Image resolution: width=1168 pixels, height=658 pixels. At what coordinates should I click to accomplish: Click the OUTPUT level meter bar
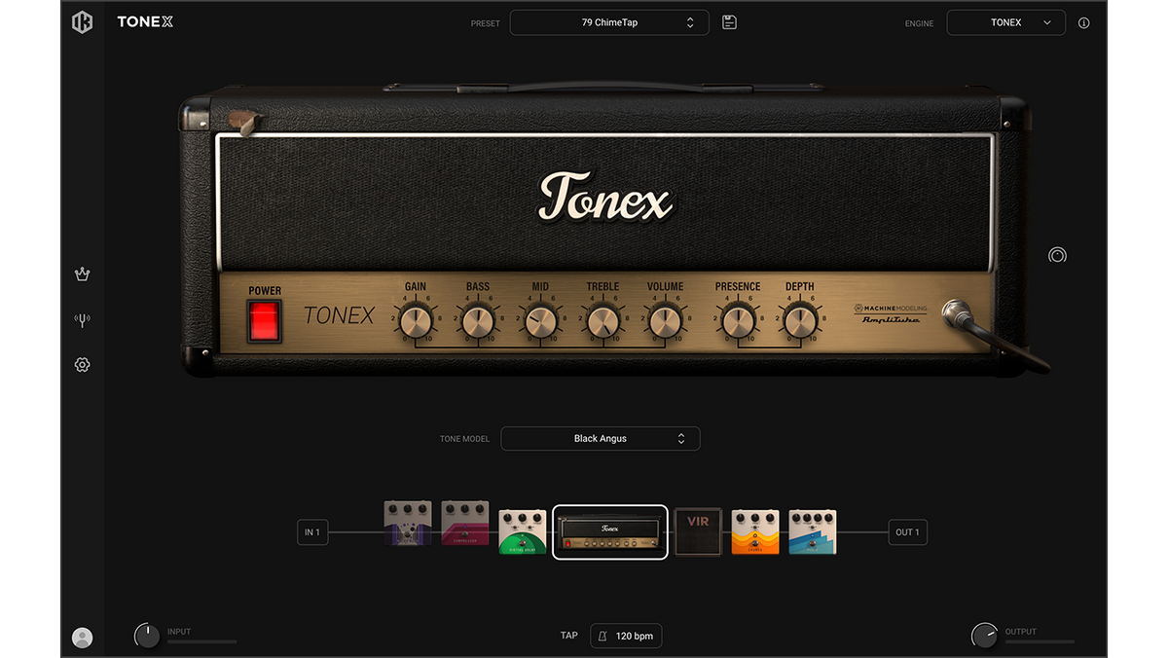[x=1040, y=642]
